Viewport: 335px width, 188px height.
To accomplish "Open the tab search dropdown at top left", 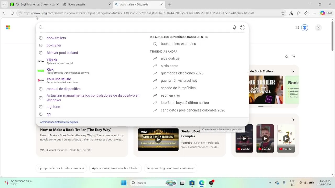I will [4, 4].
